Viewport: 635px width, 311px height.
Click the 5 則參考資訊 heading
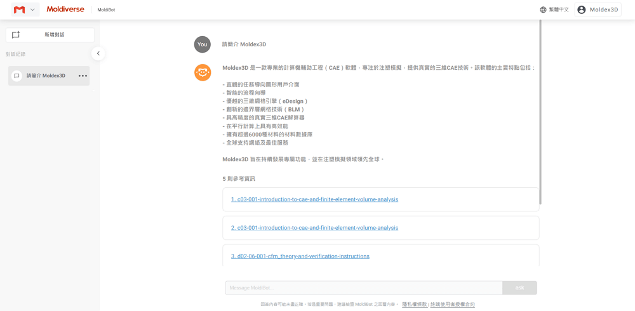click(239, 178)
